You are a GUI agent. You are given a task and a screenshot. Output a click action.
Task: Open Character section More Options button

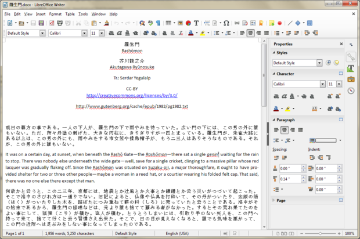tap(341, 74)
